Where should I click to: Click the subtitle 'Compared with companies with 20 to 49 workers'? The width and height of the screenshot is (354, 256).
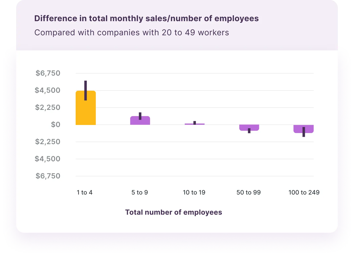132,33
